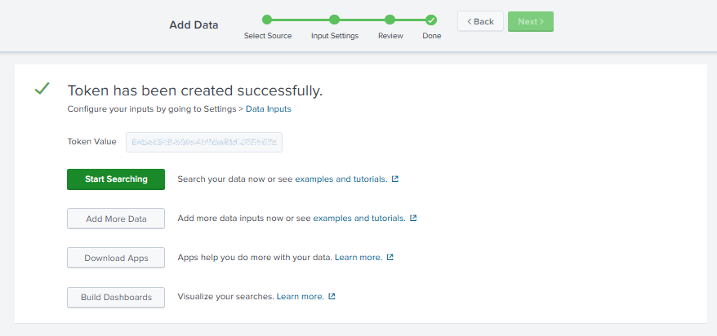Click the Add More Data button
This screenshot has height=336, width=717.
(x=116, y=219)
